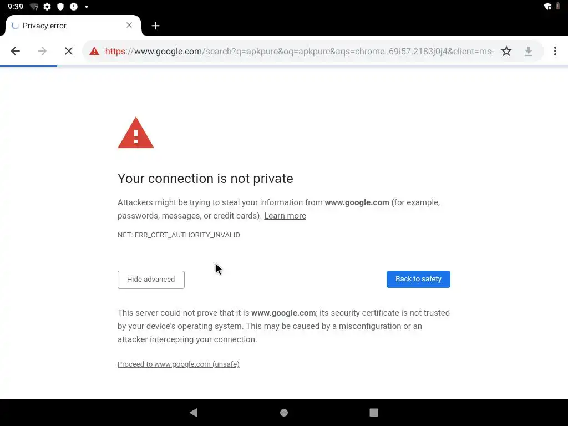Click the clock showing 9:39
This screenshot has width=568, height=426.
click(15, 7)
